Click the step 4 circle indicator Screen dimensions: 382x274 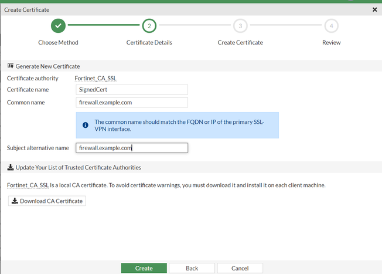331,26
